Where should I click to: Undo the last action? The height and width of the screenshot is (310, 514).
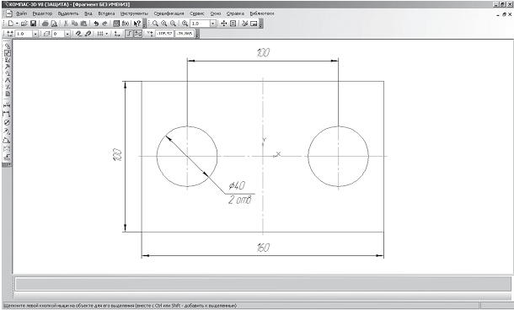click(96, 24)
